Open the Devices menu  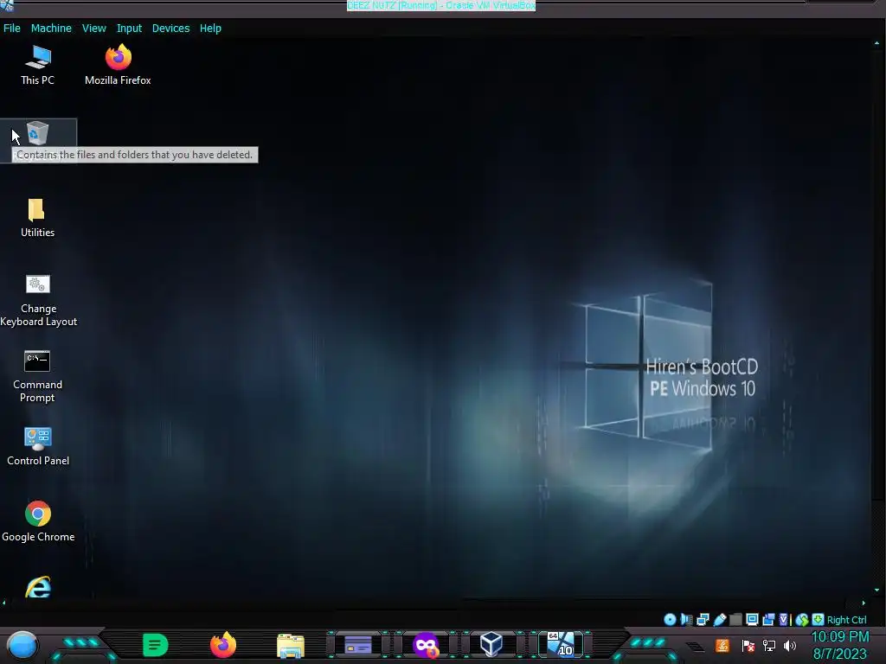[x=170, y=29]
